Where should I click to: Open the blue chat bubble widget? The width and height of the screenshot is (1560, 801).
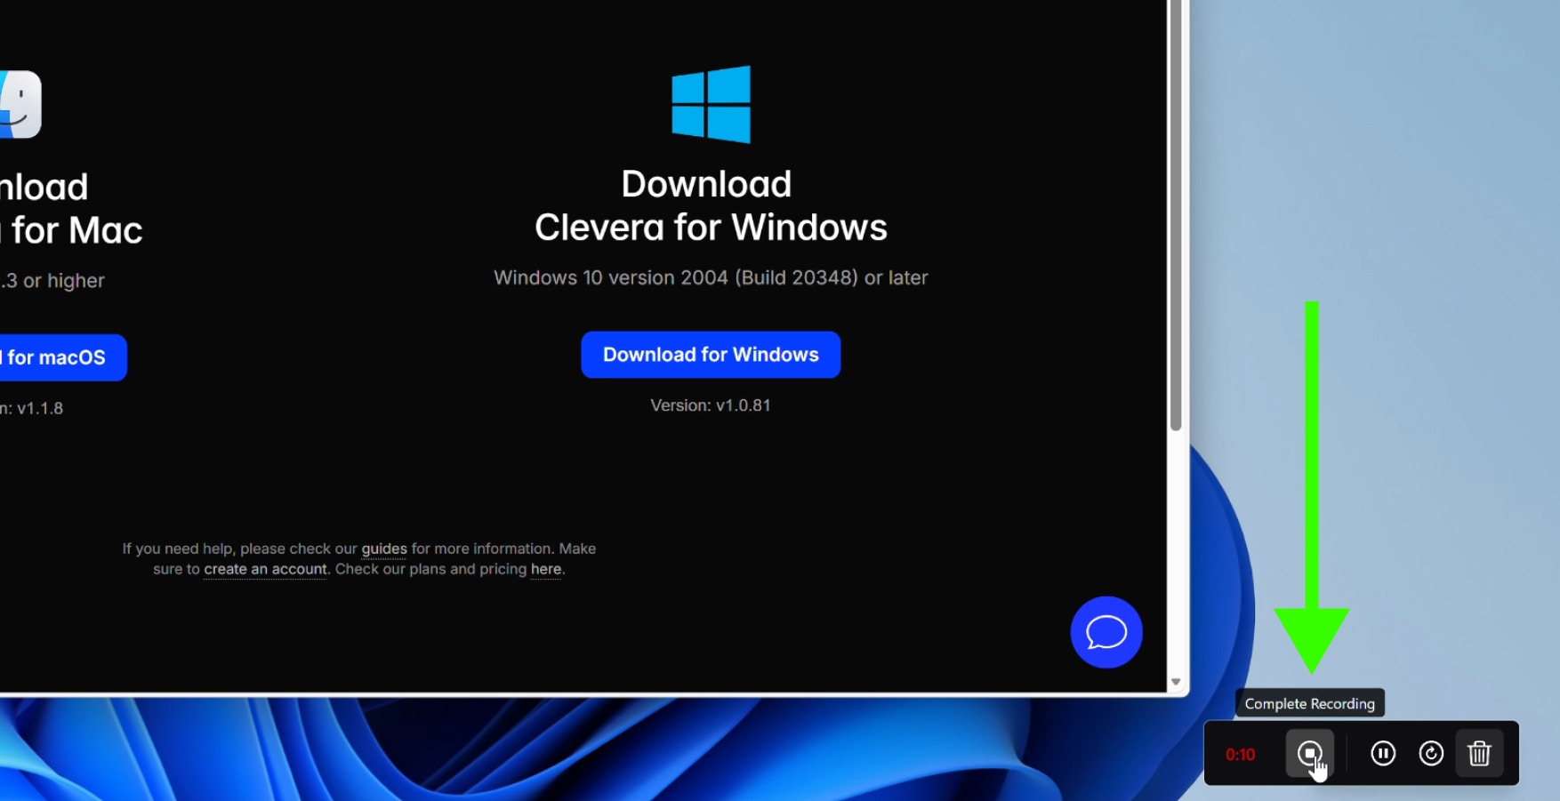pos(1106,632)
